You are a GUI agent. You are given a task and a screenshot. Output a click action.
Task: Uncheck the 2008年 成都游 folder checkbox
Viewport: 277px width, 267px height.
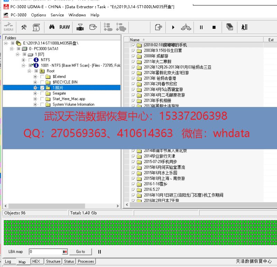(x=133, y=56)
